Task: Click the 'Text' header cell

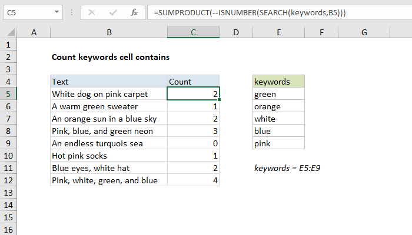Action: pos(109,82)
